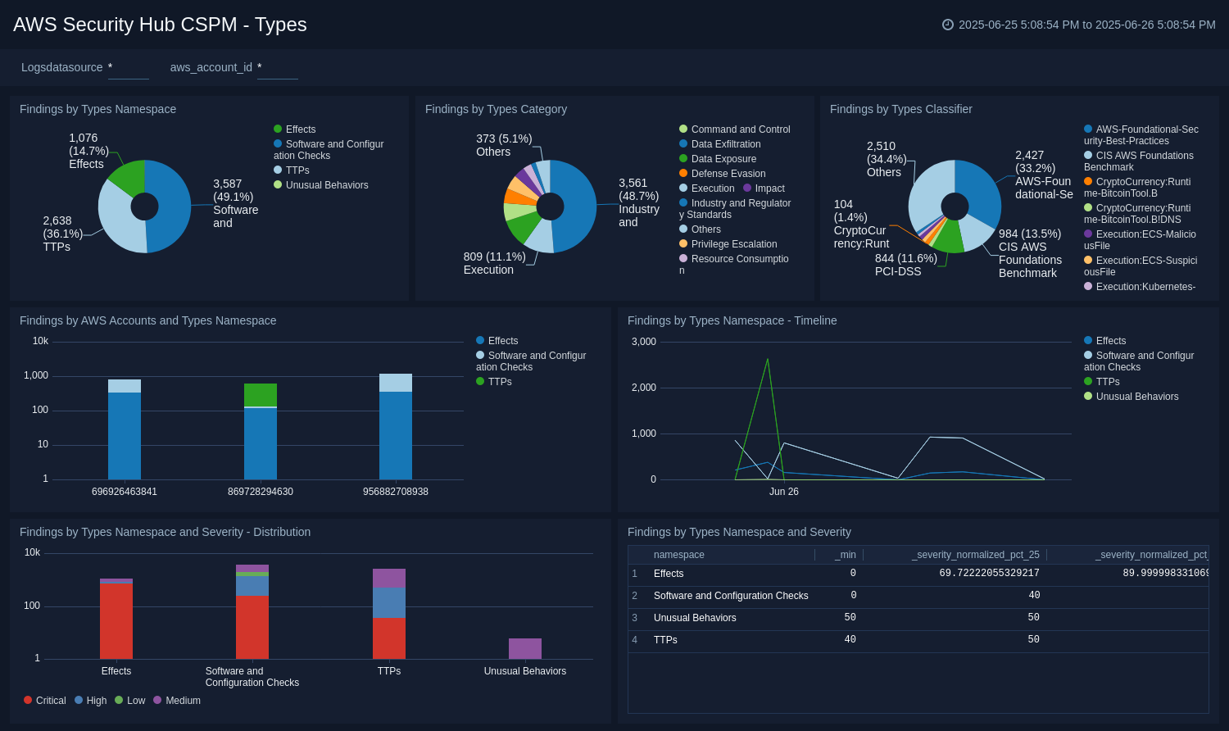Screen dimensions: 1229x731
Task: Toggle Execution in the Types Category legend
Action: tap(707, 188)
